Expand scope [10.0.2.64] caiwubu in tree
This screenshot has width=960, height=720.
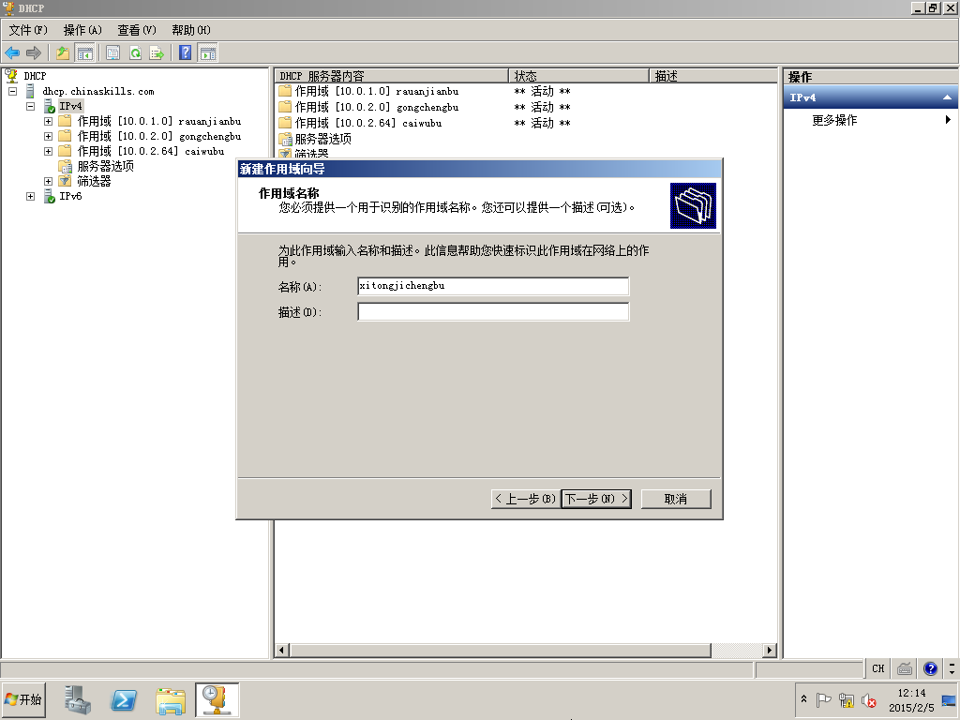click(49, 151)
